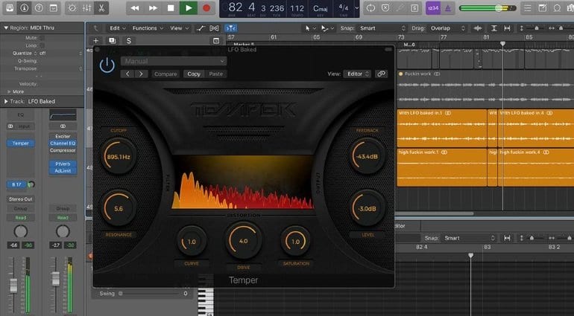Viewport: 574px width, 316px height.
Task: Toggle the Editors scissors button
Action: tap(101, 8)
